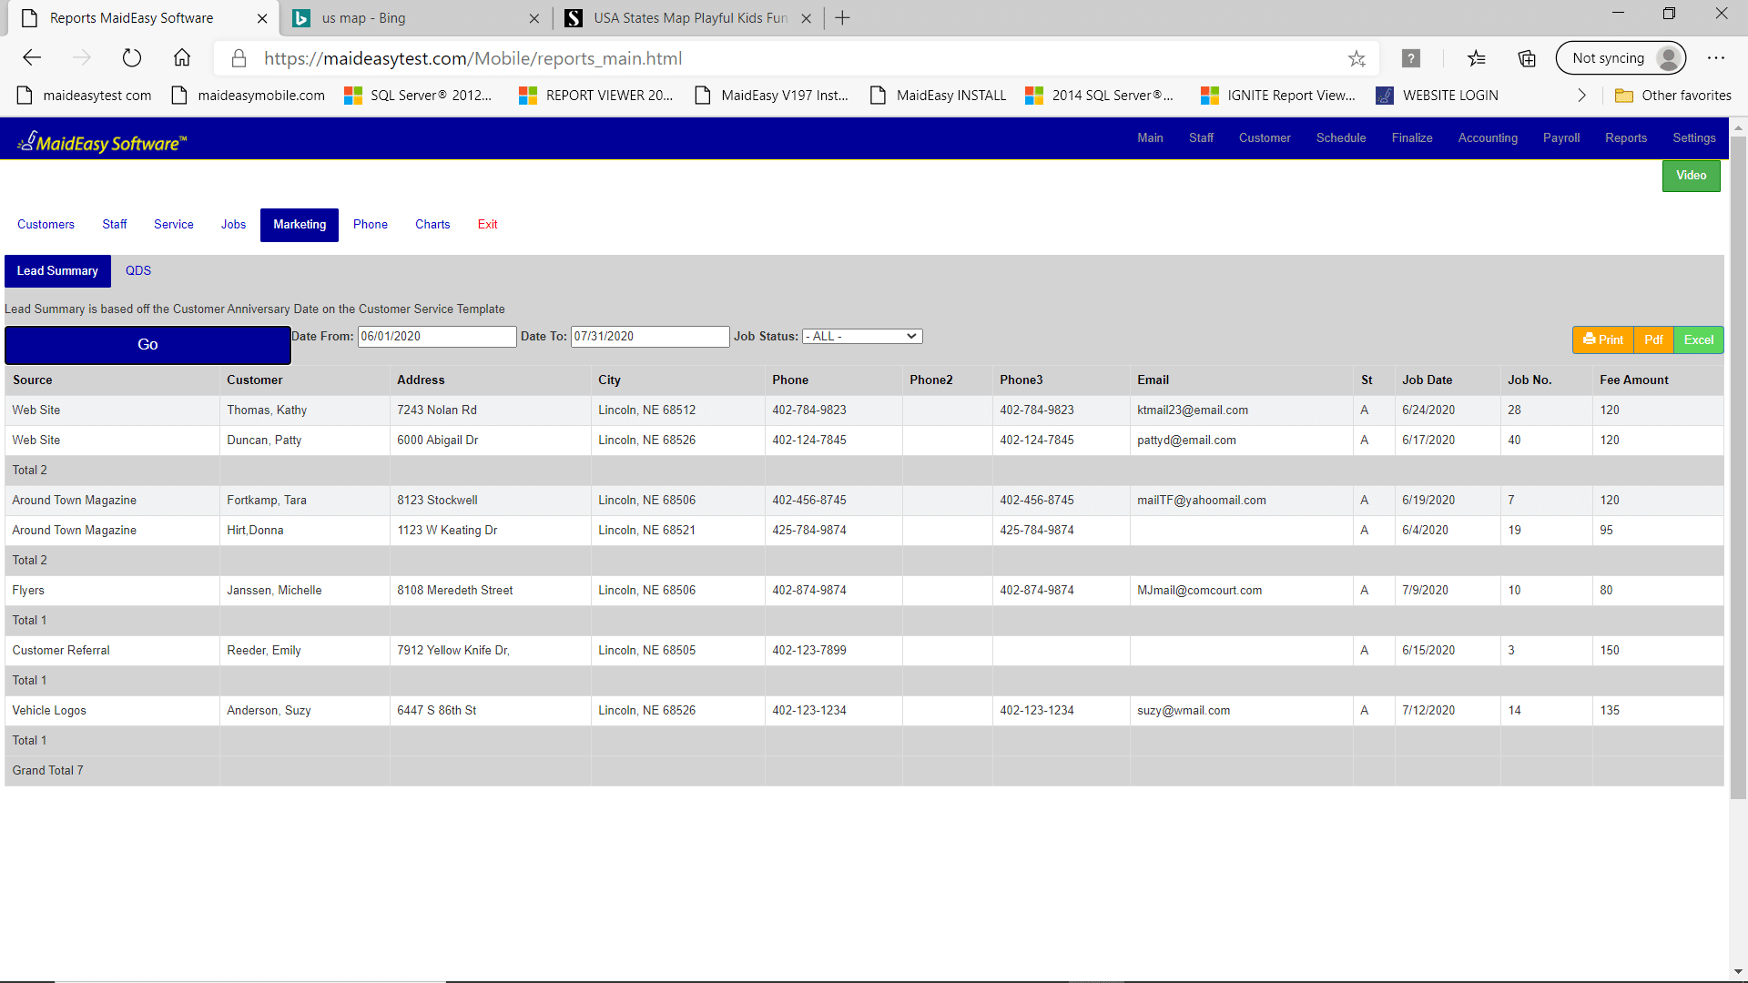Image resolution: width=1748 pixels, height=983 pixels.
Task: Open the Settings menu
Action: tap(1694, 138)
